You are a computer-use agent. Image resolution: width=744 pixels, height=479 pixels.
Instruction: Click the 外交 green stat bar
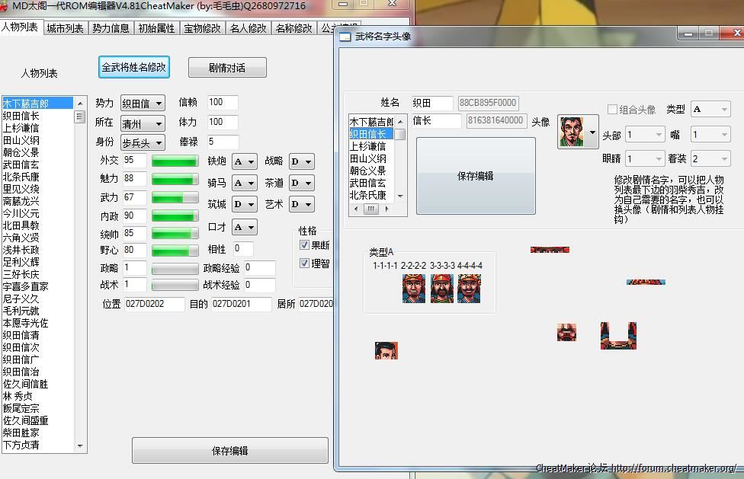click(x=175, y=161)
